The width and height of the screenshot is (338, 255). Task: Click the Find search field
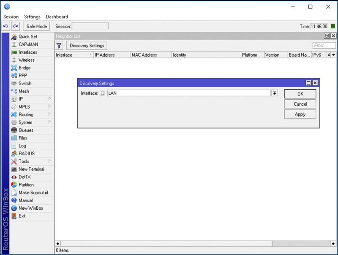click(324, 46)
